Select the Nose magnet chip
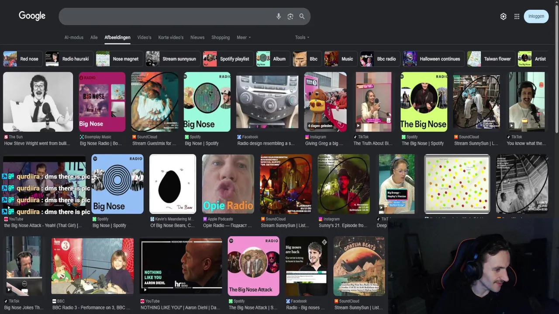Image resolution: width=559 pixels, height=314 pixels. (119, 59)
